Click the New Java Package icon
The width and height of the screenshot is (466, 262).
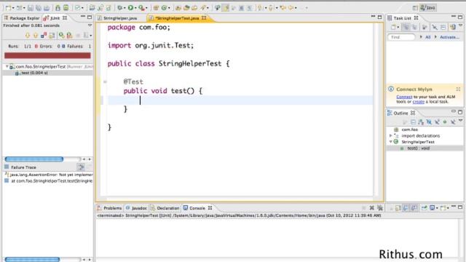[156, 8]
